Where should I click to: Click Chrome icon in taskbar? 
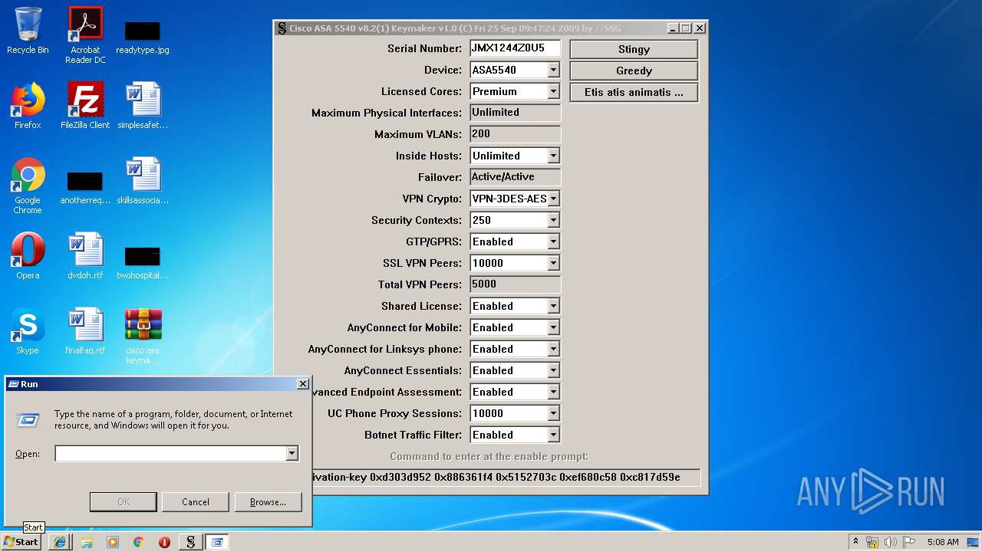click(138, 542)
